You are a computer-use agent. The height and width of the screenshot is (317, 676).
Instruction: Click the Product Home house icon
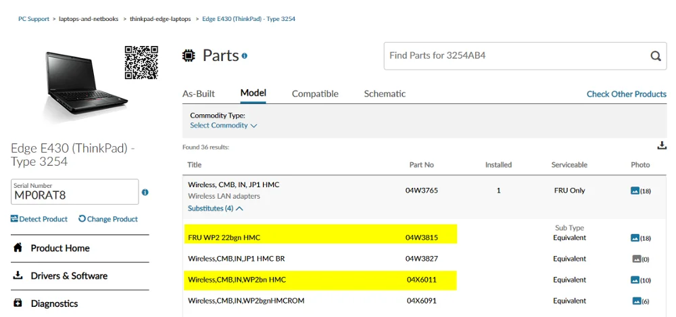(x=18, y=248)
